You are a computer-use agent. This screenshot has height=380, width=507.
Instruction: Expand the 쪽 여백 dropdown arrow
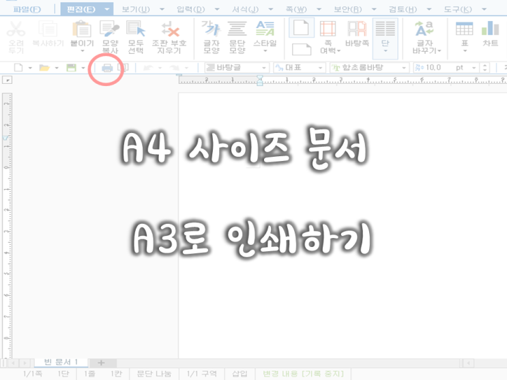coord(339,50)
